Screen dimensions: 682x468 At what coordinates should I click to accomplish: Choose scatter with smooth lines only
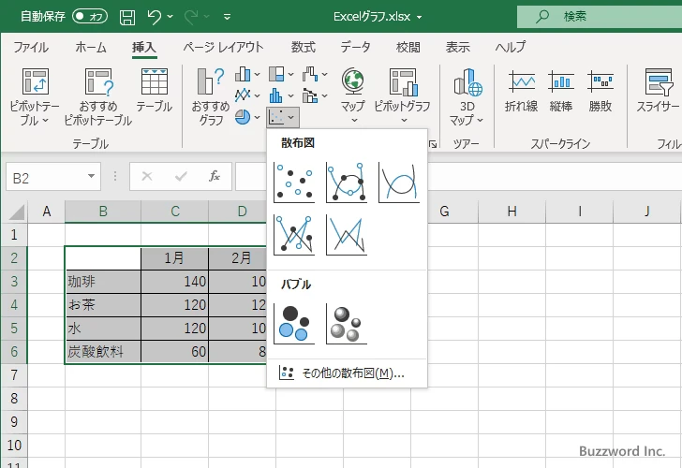(399, 183)
